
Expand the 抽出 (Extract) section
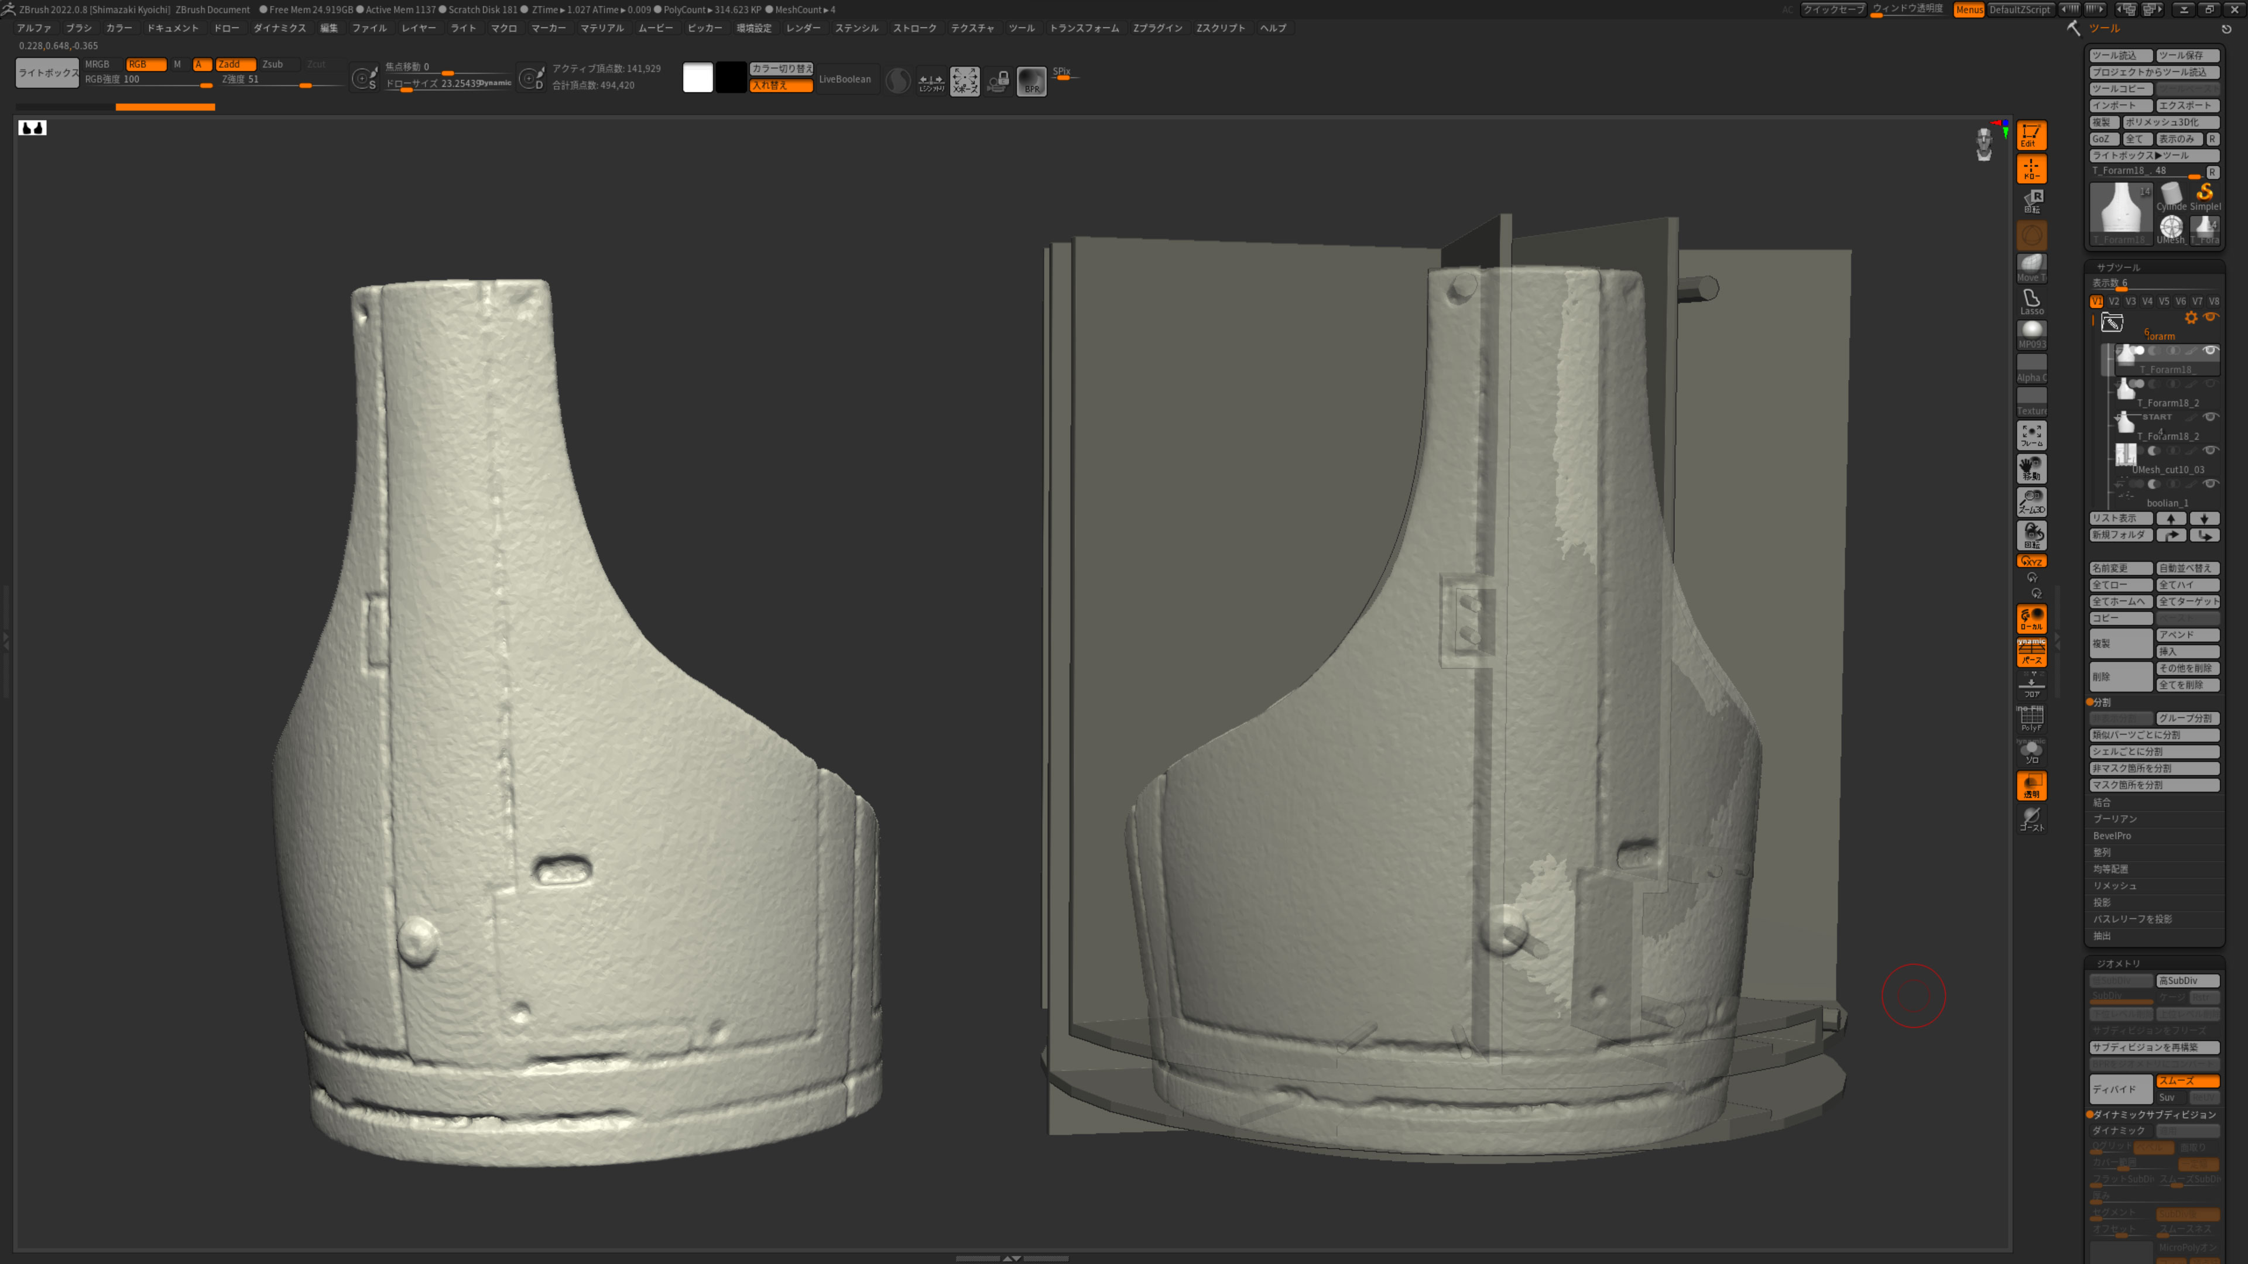click(2102, 936)
